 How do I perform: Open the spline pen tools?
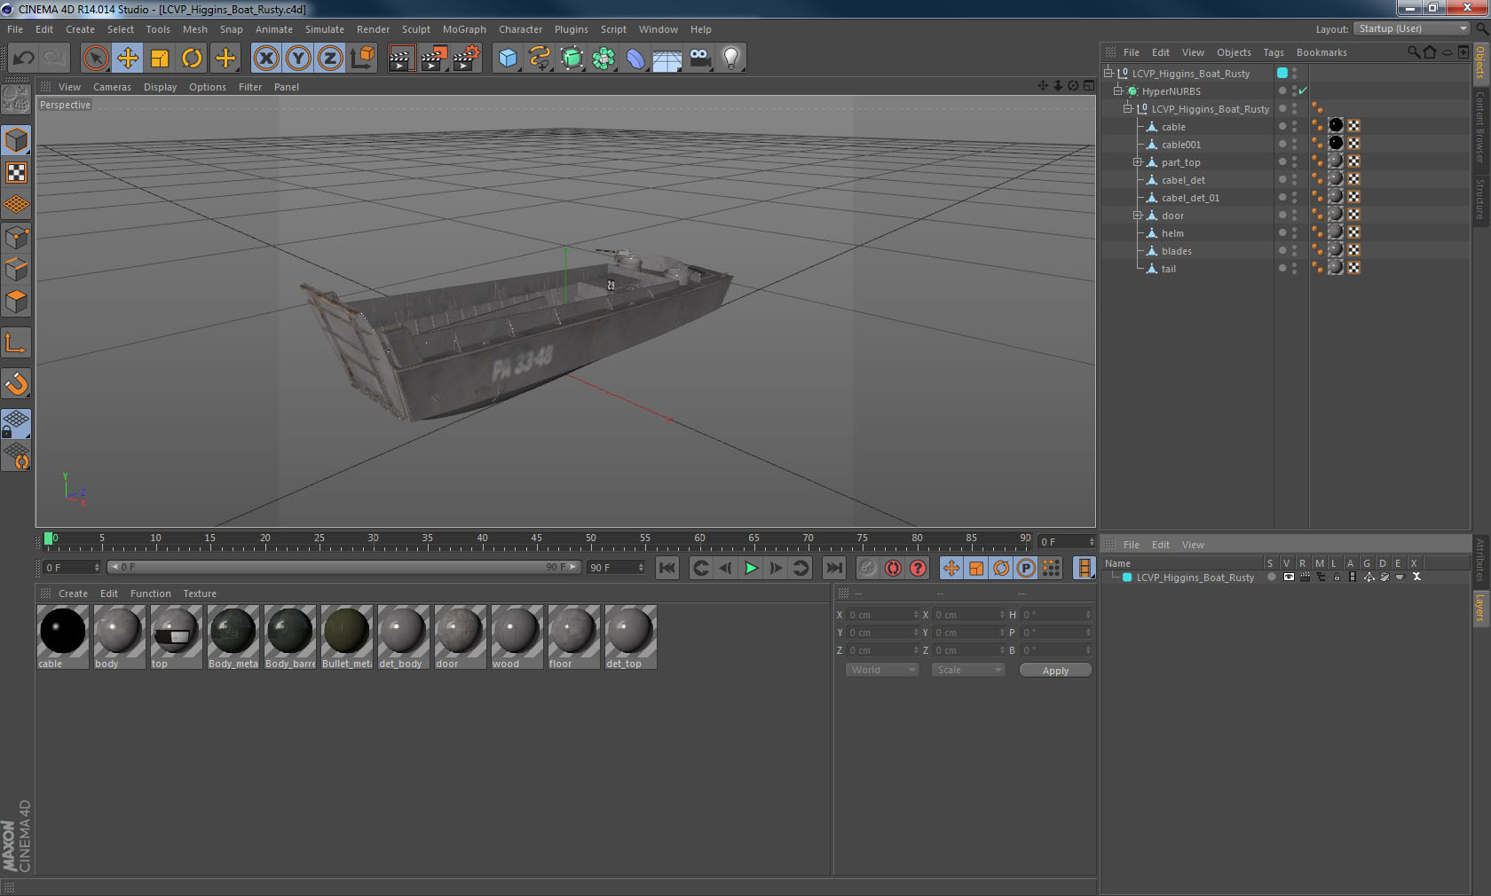point(540,59)
